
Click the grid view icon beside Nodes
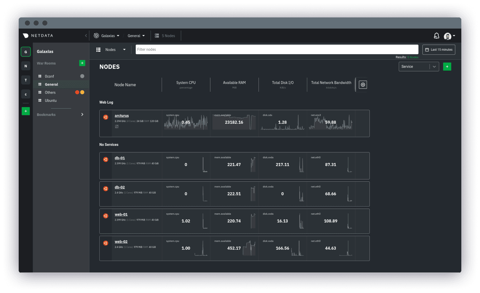pos(98,49)
